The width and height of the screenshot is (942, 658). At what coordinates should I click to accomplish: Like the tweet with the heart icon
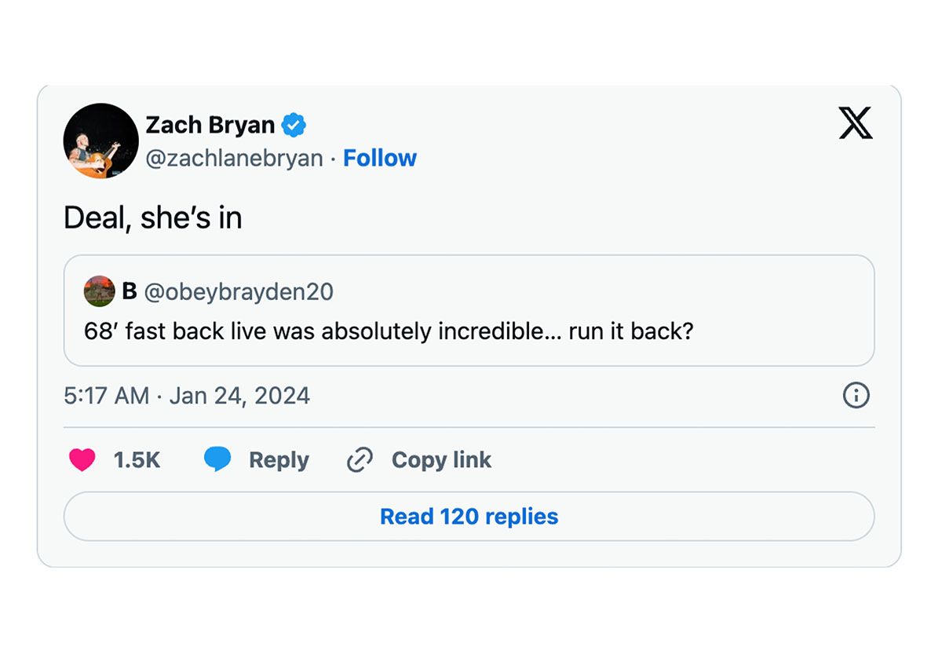coord(82,459)
